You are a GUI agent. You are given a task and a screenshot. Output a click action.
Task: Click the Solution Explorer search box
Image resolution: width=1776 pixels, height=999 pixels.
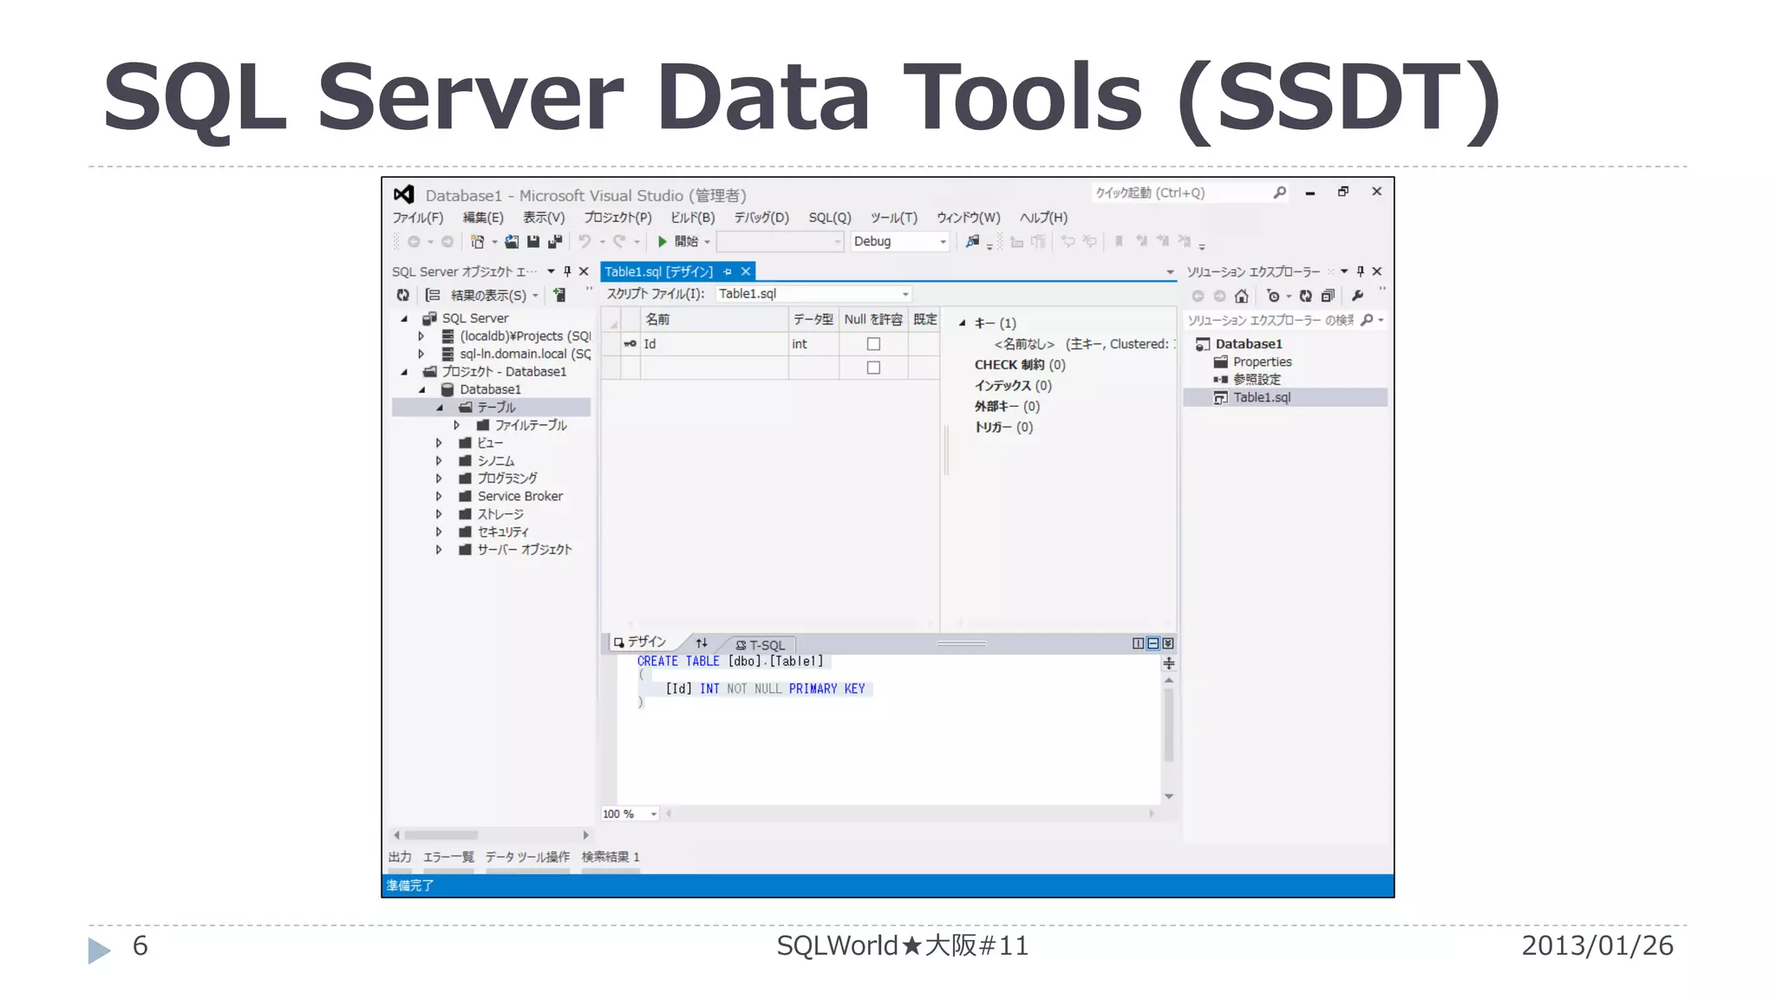click(1270, 321)
